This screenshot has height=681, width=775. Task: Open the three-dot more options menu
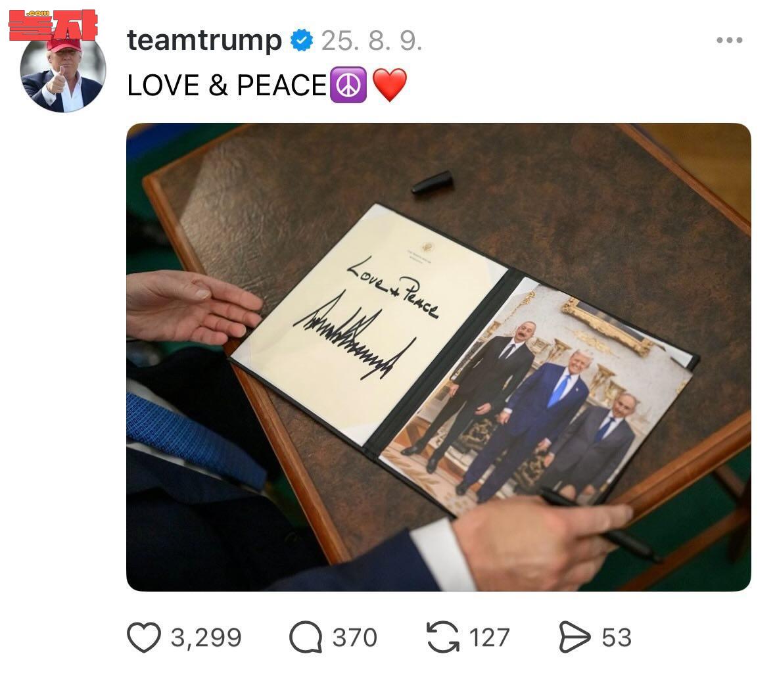coord(729,40)
